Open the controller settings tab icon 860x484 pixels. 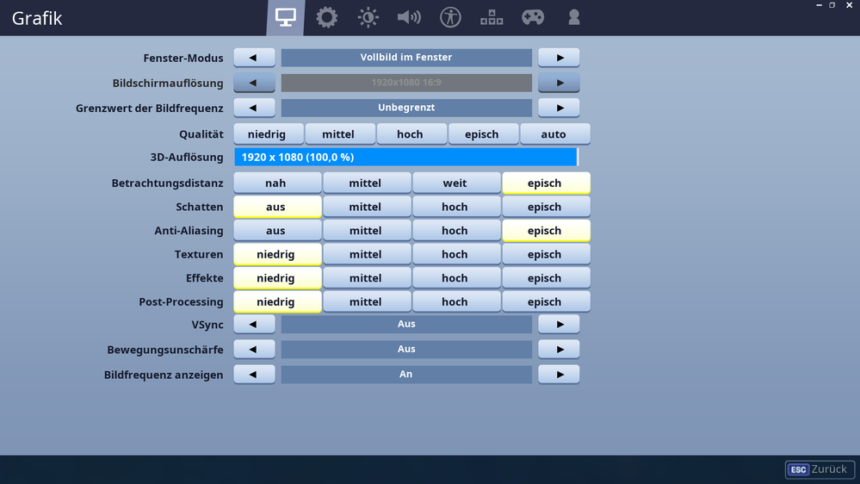pyautogui.click(x=533, y=17)
